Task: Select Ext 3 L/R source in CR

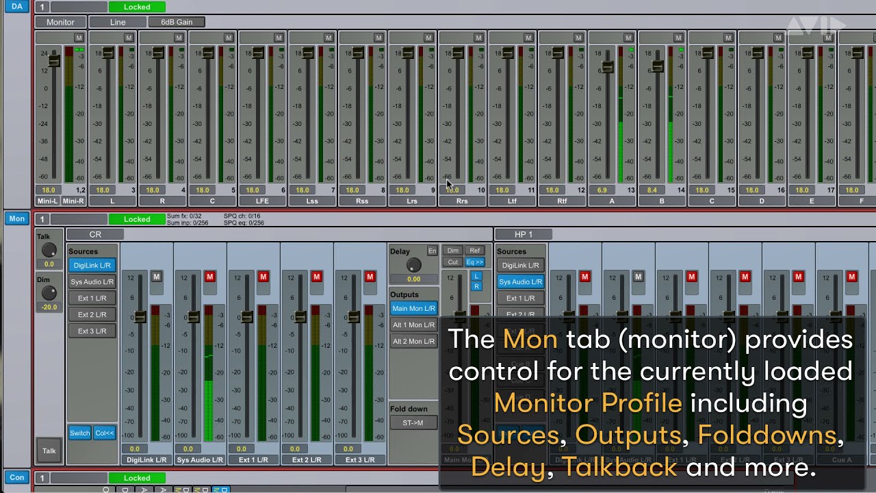Action: (92, 331)
